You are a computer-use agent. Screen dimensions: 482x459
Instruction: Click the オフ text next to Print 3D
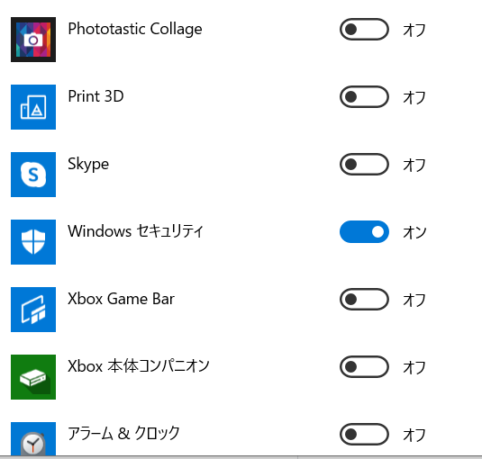[414, 97]
